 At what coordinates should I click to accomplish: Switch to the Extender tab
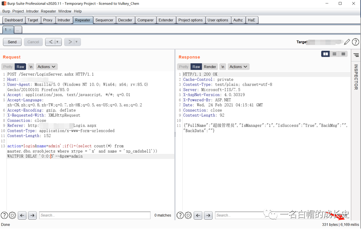pyautogui.click(x=166, y=20)
